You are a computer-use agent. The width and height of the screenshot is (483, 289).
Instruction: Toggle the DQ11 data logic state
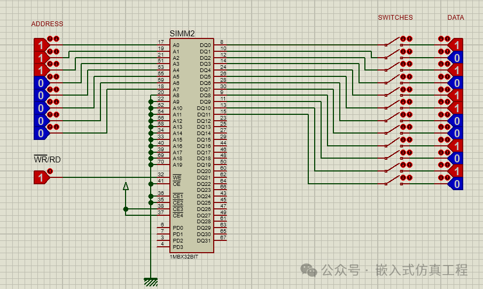457,184
